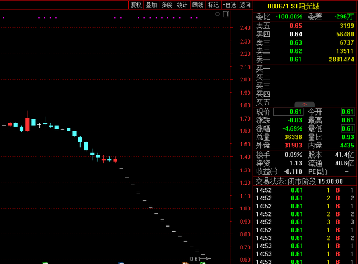The height and width of the screenshot is (264, 358).
Task: Toggle the side panel layout icon
Action: pos(226,14)
